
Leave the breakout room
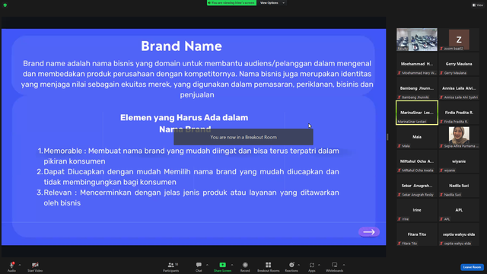tap(472, 267)
